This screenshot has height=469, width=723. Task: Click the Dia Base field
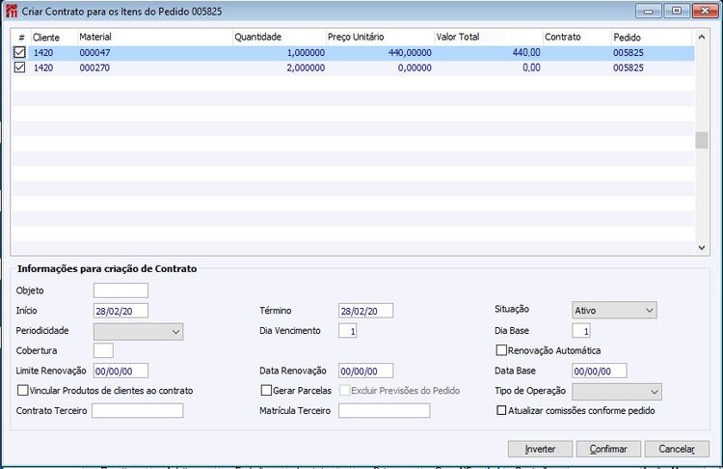pos(581,330)
